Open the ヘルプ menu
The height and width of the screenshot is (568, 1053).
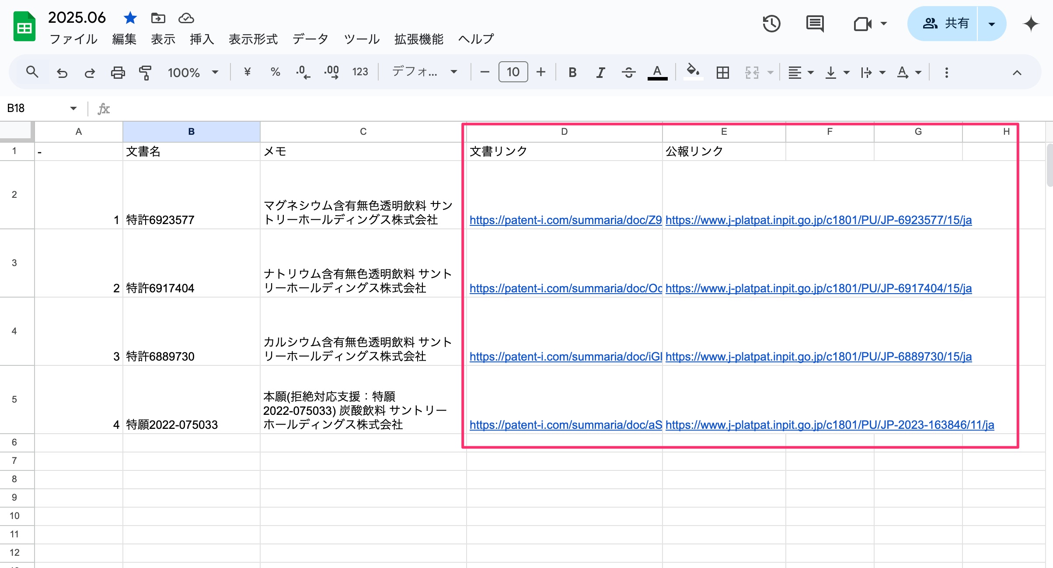(x=476, y=39)
